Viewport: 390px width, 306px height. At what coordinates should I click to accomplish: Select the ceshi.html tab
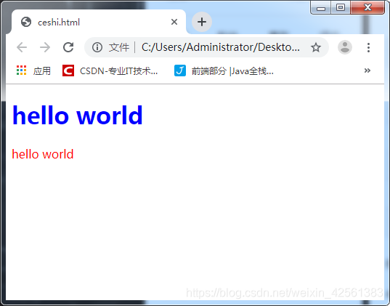(99, 22)
